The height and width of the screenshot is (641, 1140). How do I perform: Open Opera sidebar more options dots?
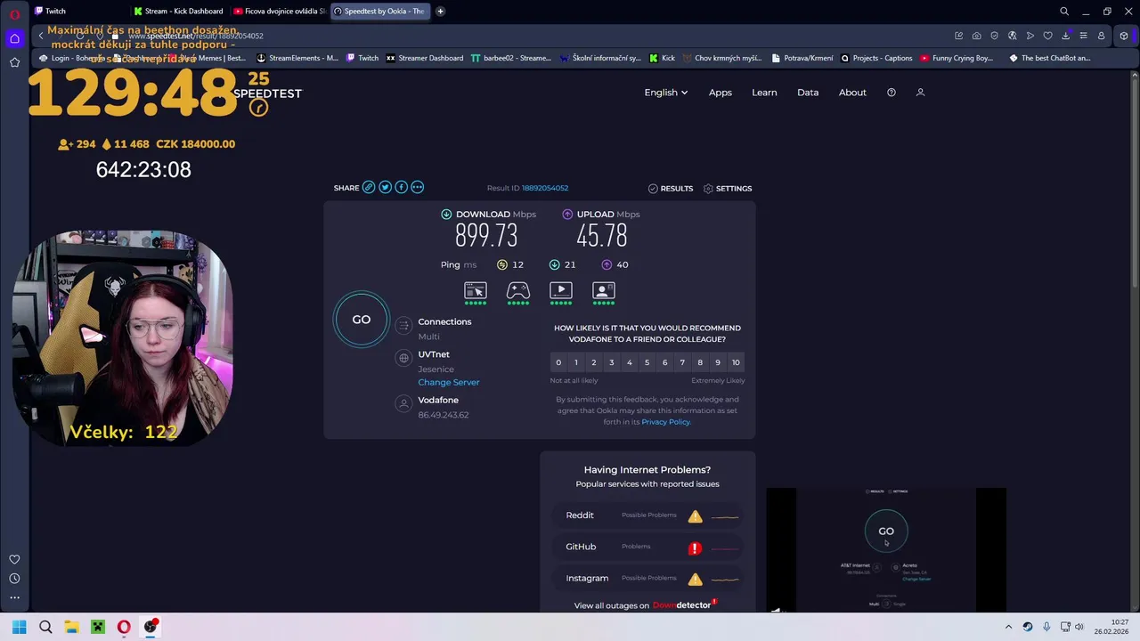tap(14, 597)
